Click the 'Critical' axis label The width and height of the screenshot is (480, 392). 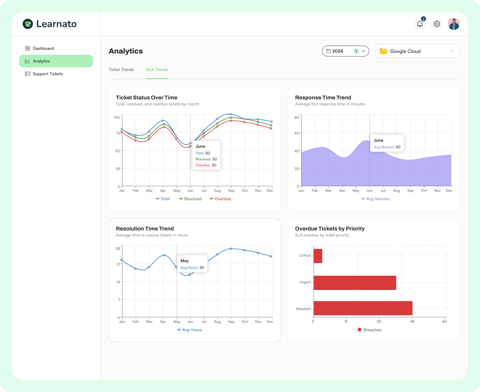305,256
